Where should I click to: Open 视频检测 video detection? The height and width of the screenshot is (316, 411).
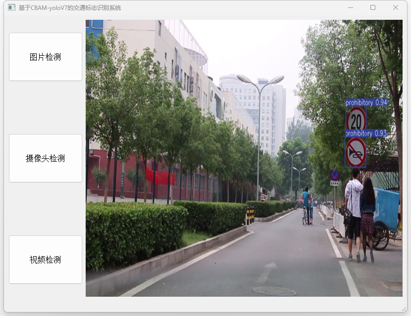46,260
